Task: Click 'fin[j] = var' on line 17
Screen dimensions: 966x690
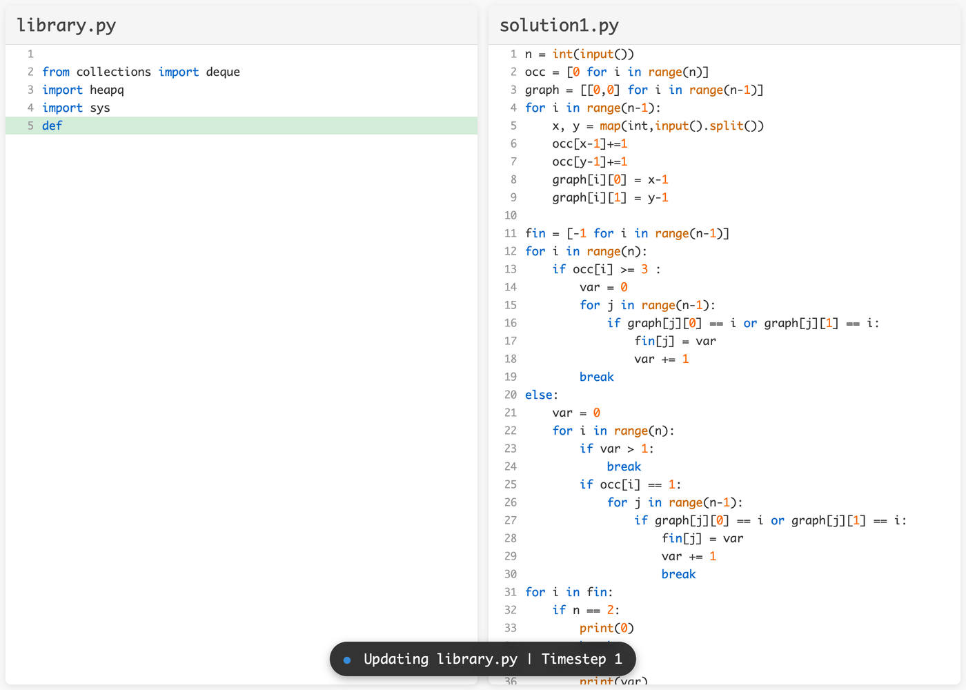Action: (676, 341)
